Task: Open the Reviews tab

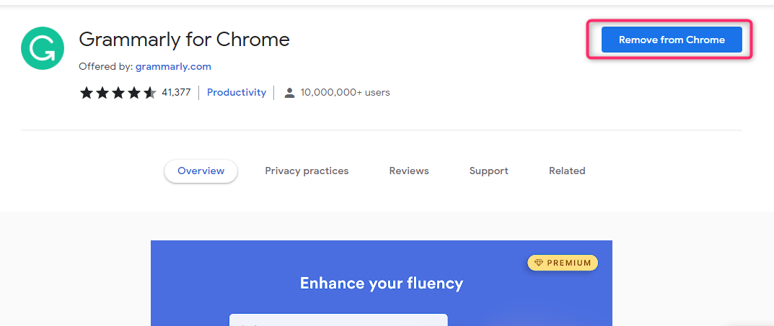Action: point(409,171)
